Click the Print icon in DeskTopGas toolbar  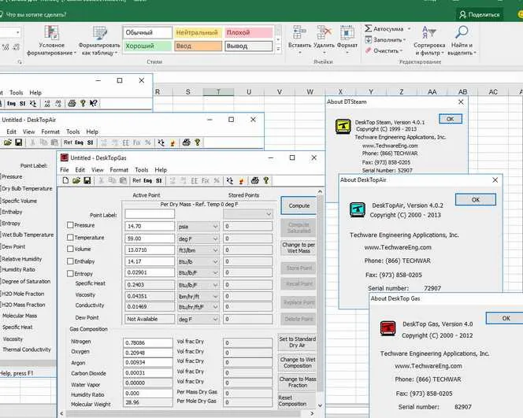(x=255, y=181)
